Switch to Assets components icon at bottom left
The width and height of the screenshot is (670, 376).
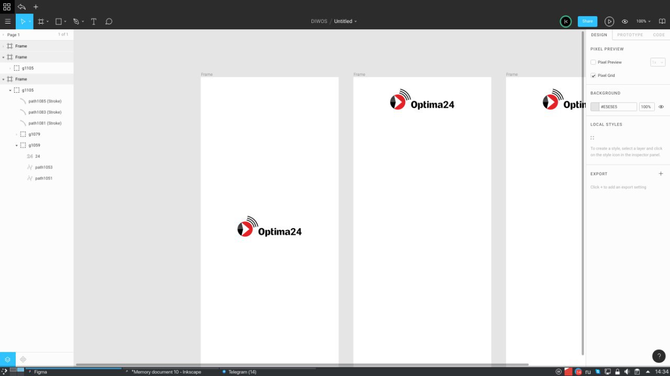pyautogui.click(x=23, y=359)
